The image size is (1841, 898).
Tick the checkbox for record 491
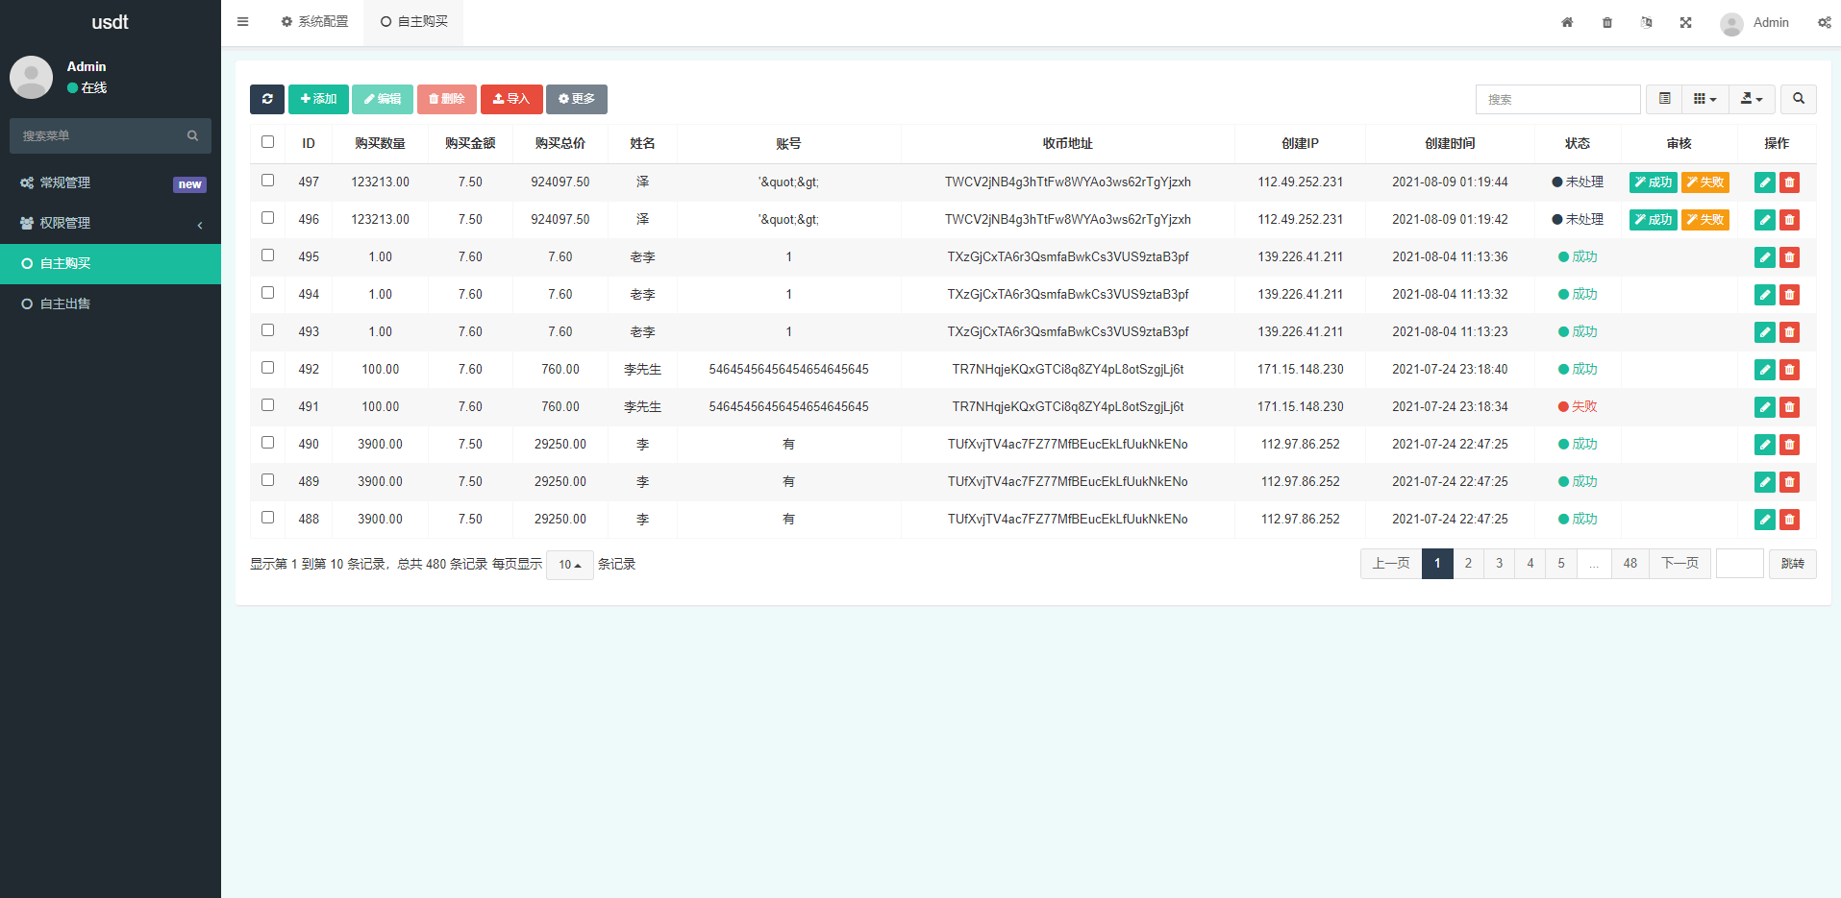point(267,405)
